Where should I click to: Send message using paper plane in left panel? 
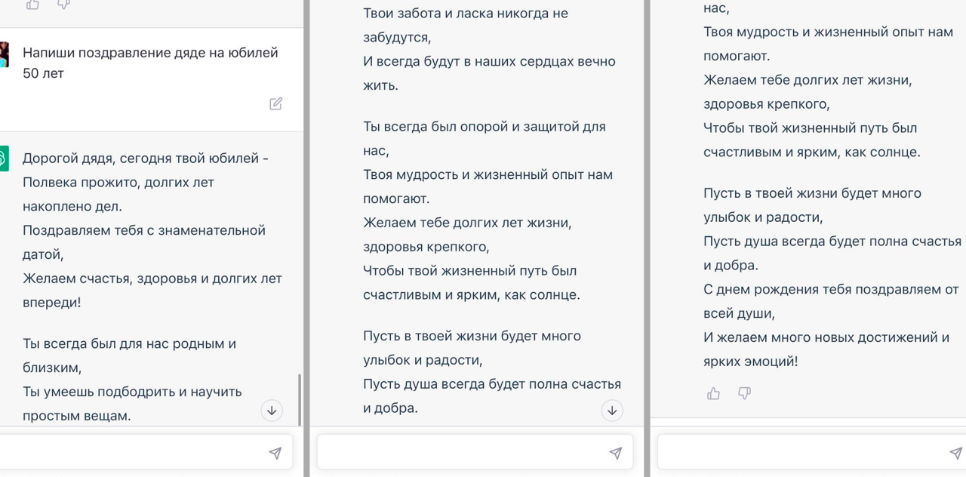point(275,453)
